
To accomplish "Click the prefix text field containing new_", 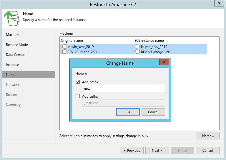I will pyautogui.click(x=124, y=89).
